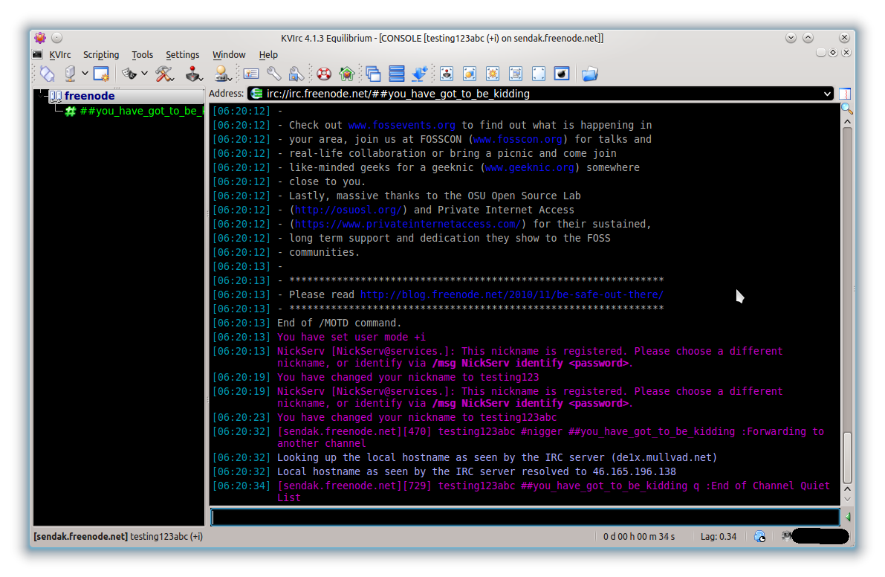Open the blog.freenode.net be-safe-out-there link
Viewport: 885px width, 577px height.
pyautogui.click(x=512, y=294)
